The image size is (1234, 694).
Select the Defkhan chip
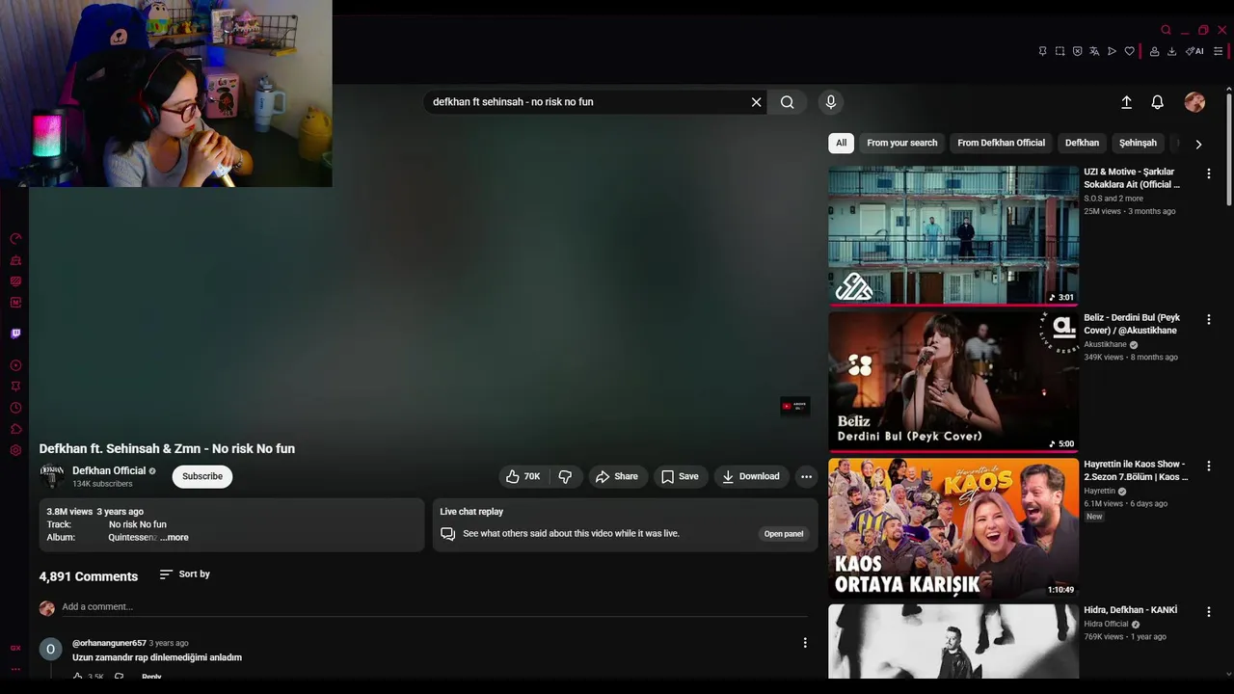(x=1082, y=143)
